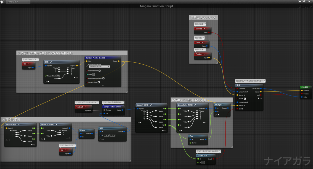The image size is (313, 169).
Task: Click the wrench icon on 変換 node
Action: coord(51,62)
